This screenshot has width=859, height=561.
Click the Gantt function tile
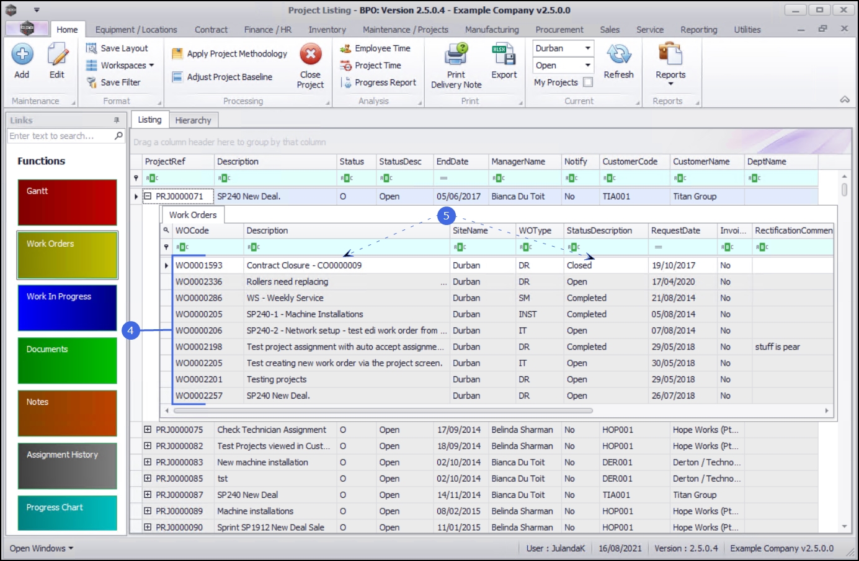click(67, 203)
